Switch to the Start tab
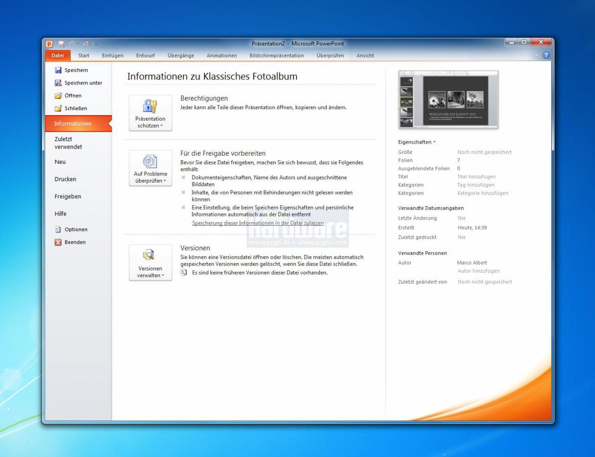Viewport: 595px width, 457px height. (x=84, y=56)
